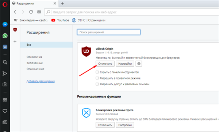Open a new tab with plus button
The image size is (219, 132).
tap(62, 4)
